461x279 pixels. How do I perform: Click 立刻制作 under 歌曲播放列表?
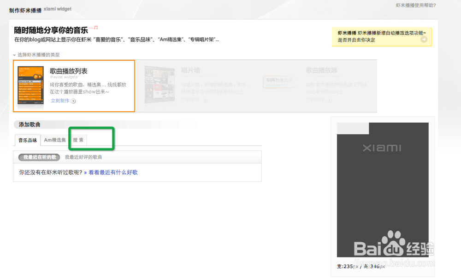(60, 101)
